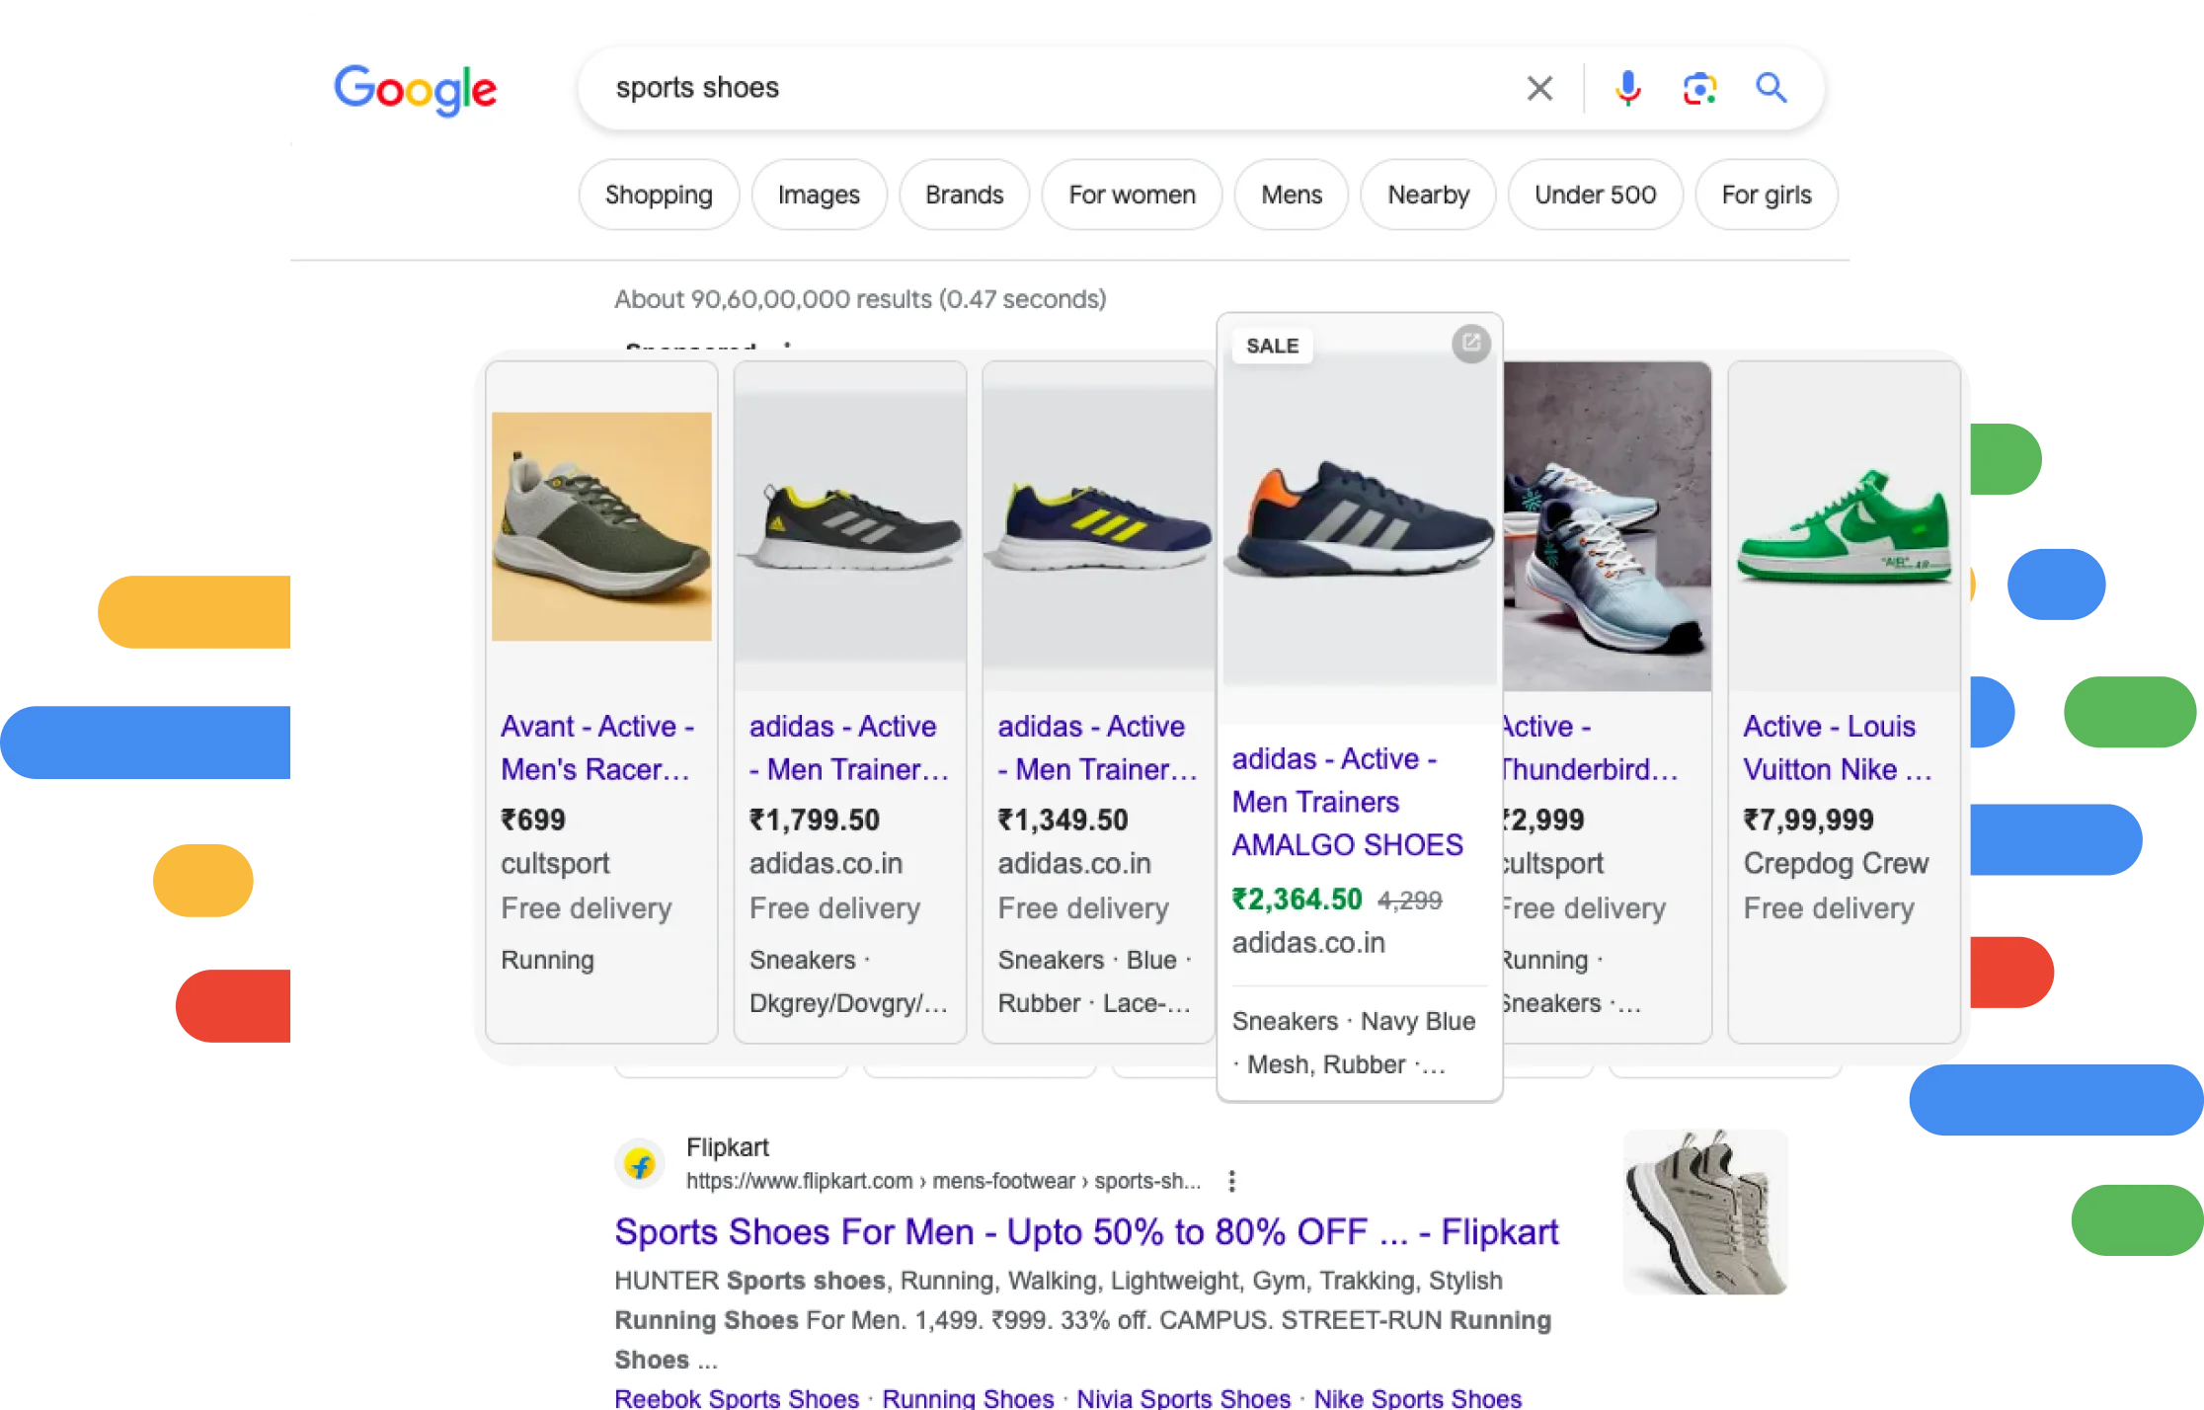Submit search with magnifier icon

(1771, 88)
